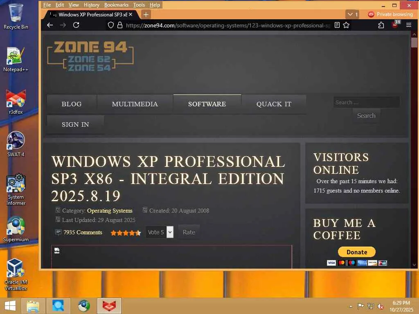Click the article title Windows XP Professional SP3
This screenshot has width=419, height=314.
[x=168, y=179]
